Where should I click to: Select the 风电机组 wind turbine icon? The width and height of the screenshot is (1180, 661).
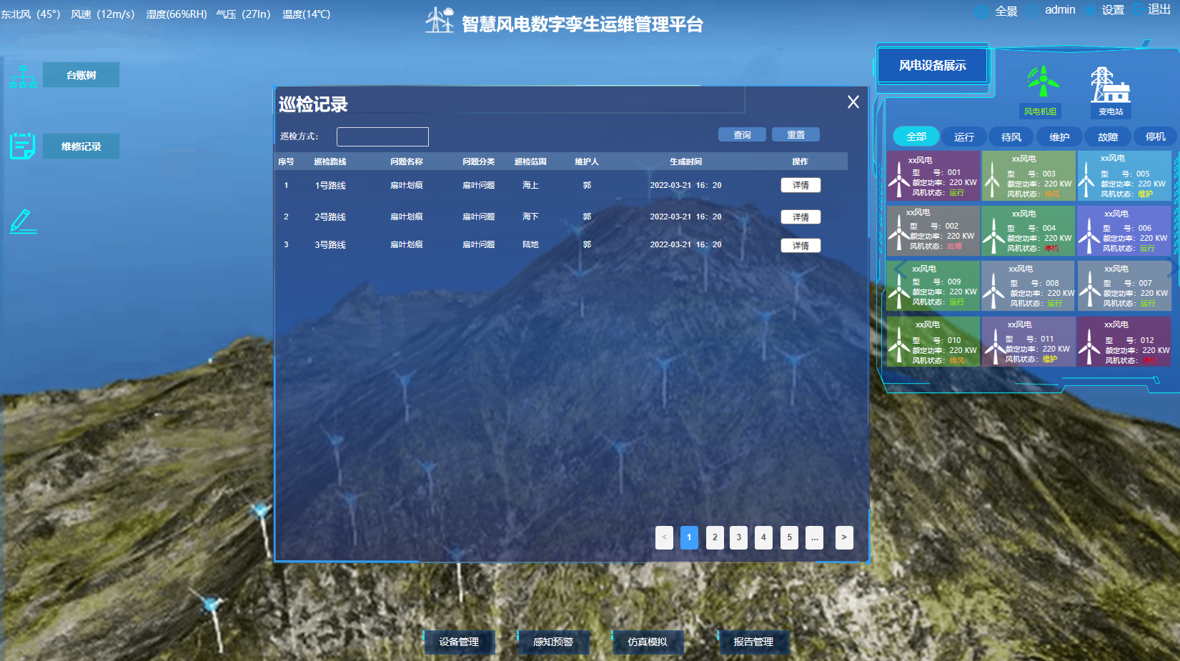pyautogui.click(x=1042, y=82)
